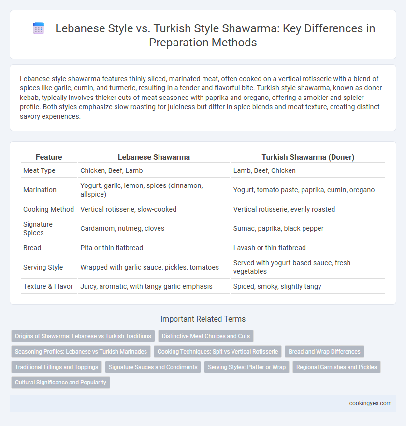Click the table icon beside the title
Screen dimensions: 406x426
pyautogui.click(x=38, y=28)
